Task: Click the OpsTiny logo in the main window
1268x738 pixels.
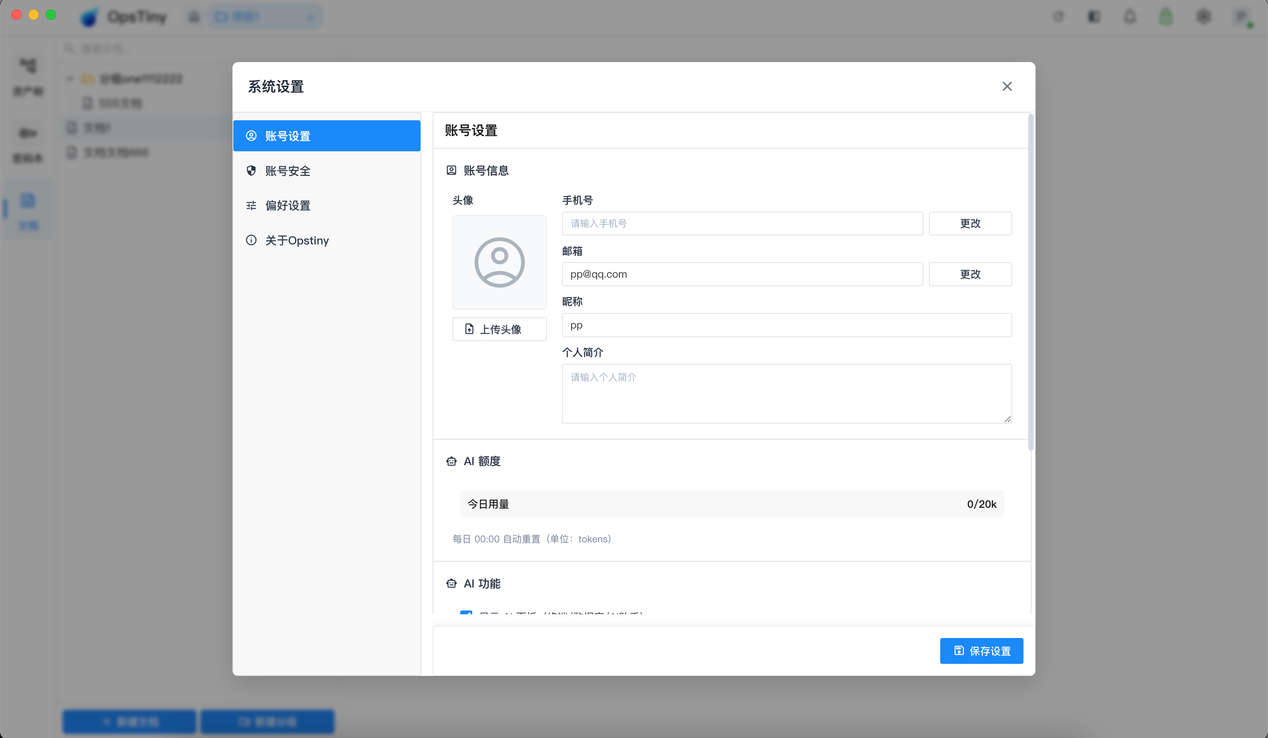Action: (124, 17)
